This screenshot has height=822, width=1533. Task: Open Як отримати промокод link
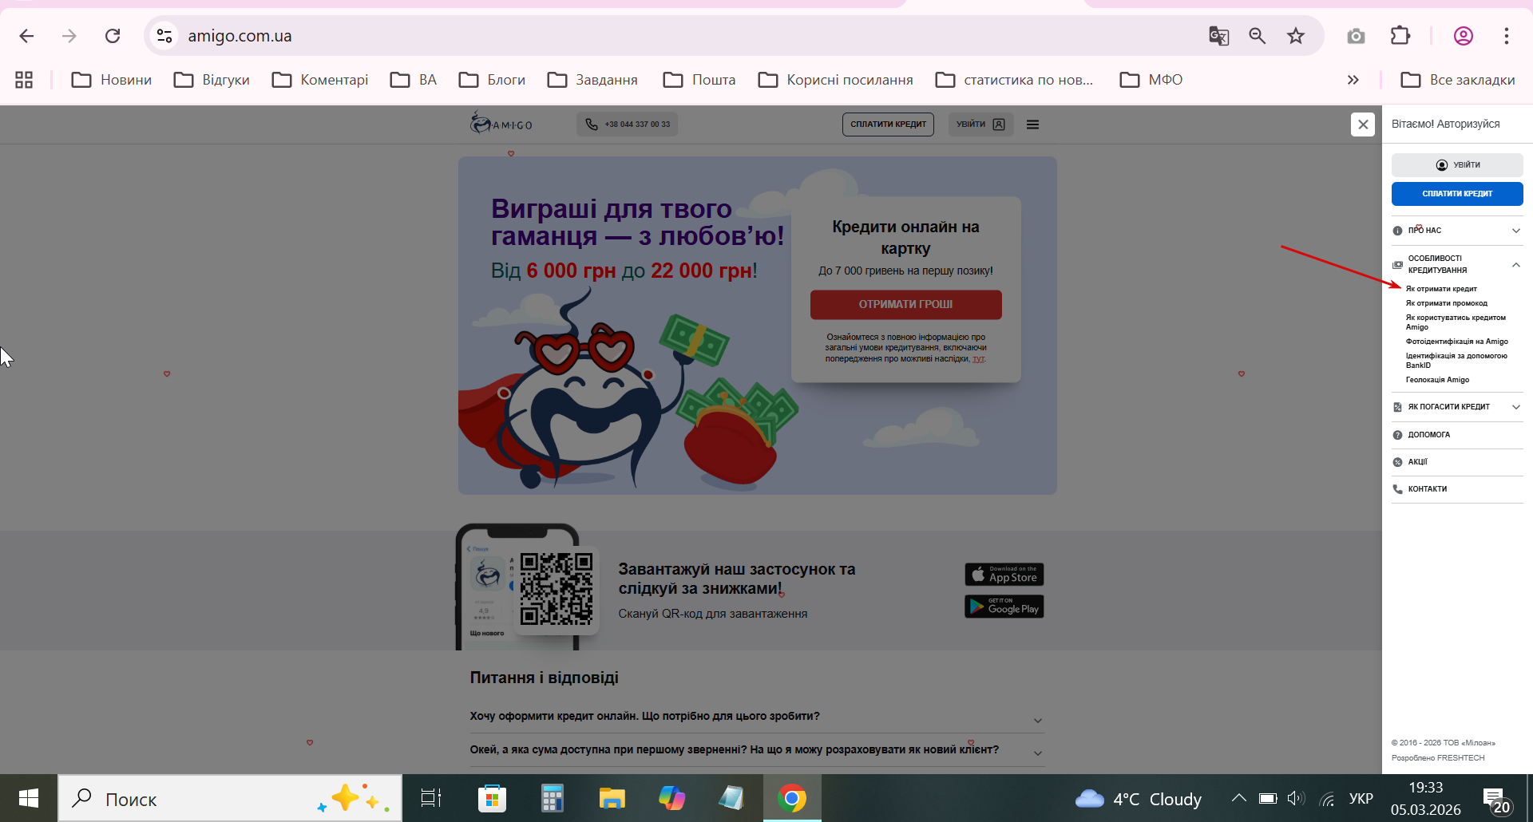[x=1447, y=303]
